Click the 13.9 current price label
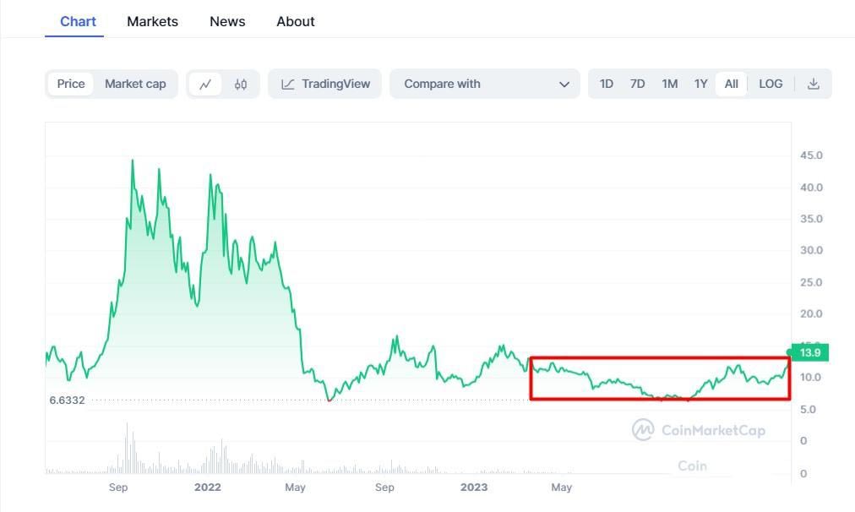The width and height of the screenshot is (855, 512). point(810,352)
